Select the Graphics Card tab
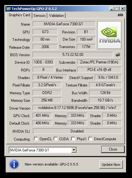 19,15
